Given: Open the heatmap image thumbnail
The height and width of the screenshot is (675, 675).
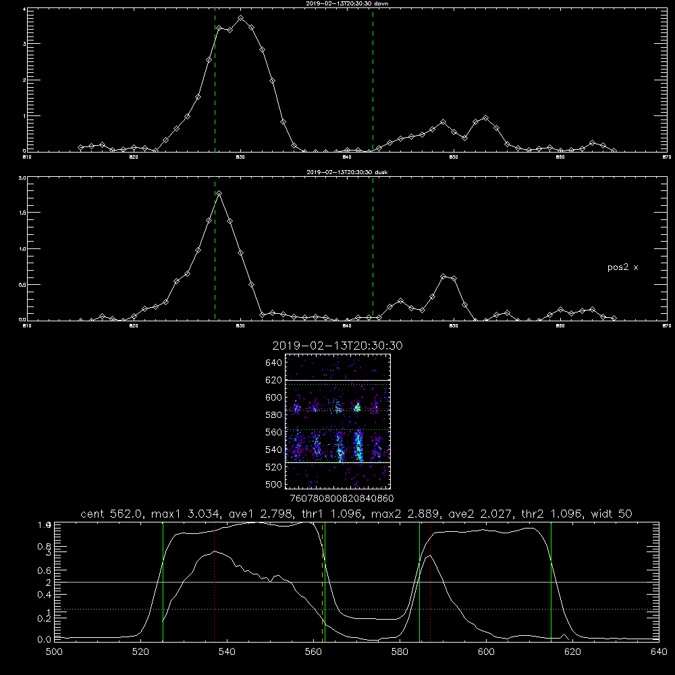Looking at the screenshot, I should (x=338, y=421).
